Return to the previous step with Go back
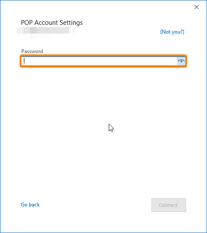 (30, 205)
